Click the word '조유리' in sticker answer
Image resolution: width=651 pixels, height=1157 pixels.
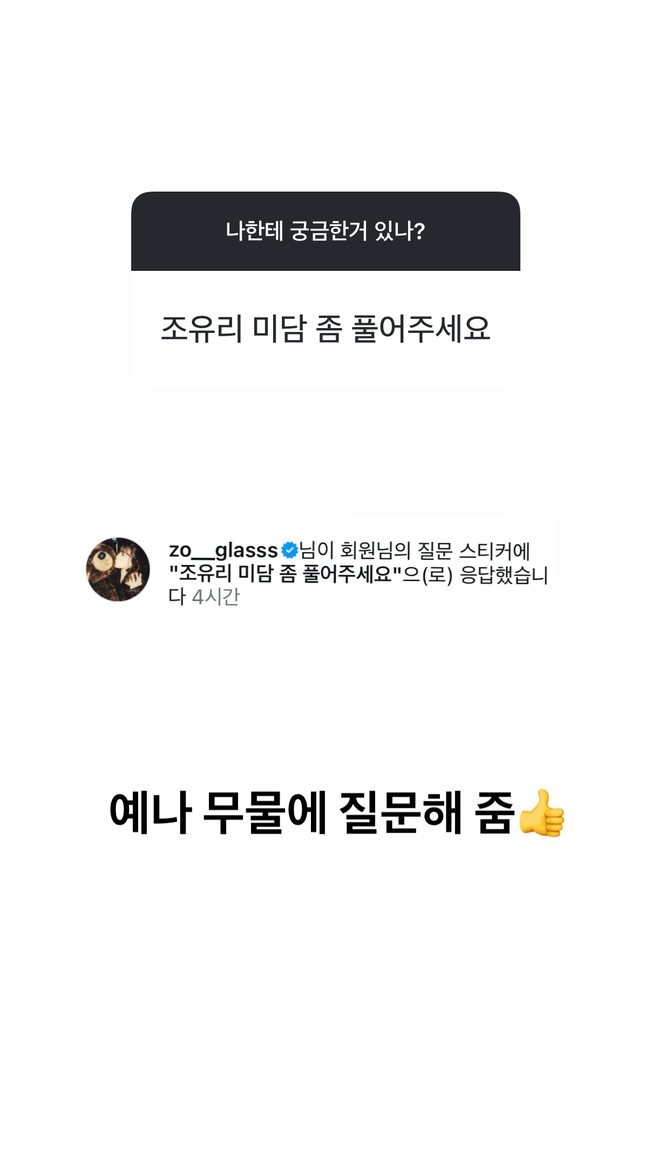(201, 328)
